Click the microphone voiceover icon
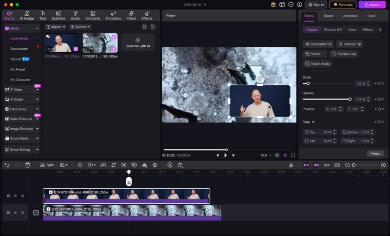390x236 pixels. tap(291, 165)
